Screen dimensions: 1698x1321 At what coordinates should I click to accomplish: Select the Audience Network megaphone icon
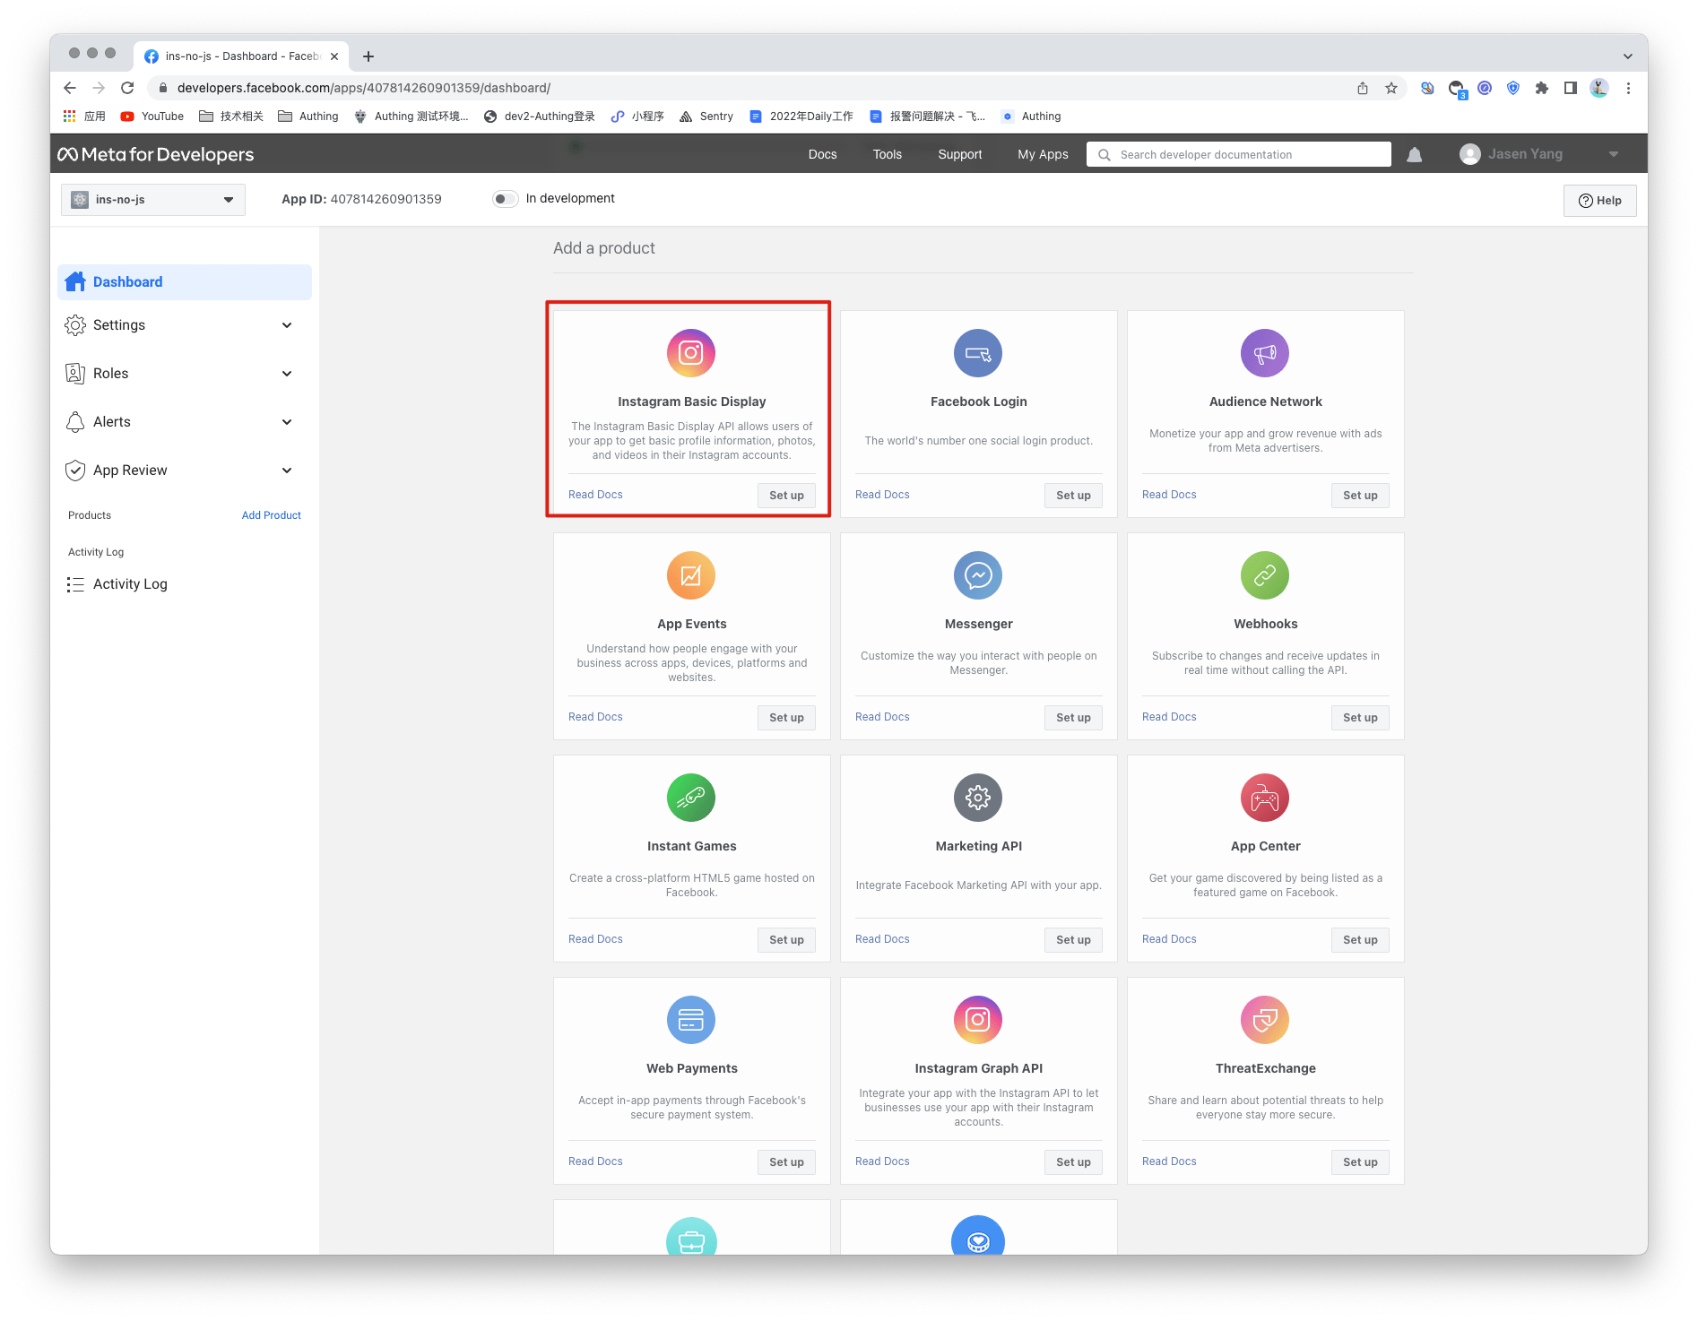point(1265,352)
